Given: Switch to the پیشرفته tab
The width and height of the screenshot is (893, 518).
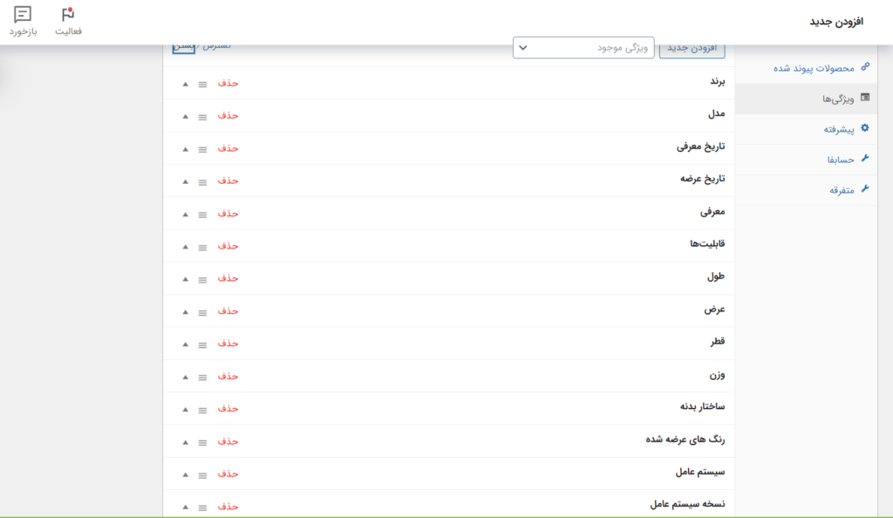Looking at the screenshot, I should [805, 129].
